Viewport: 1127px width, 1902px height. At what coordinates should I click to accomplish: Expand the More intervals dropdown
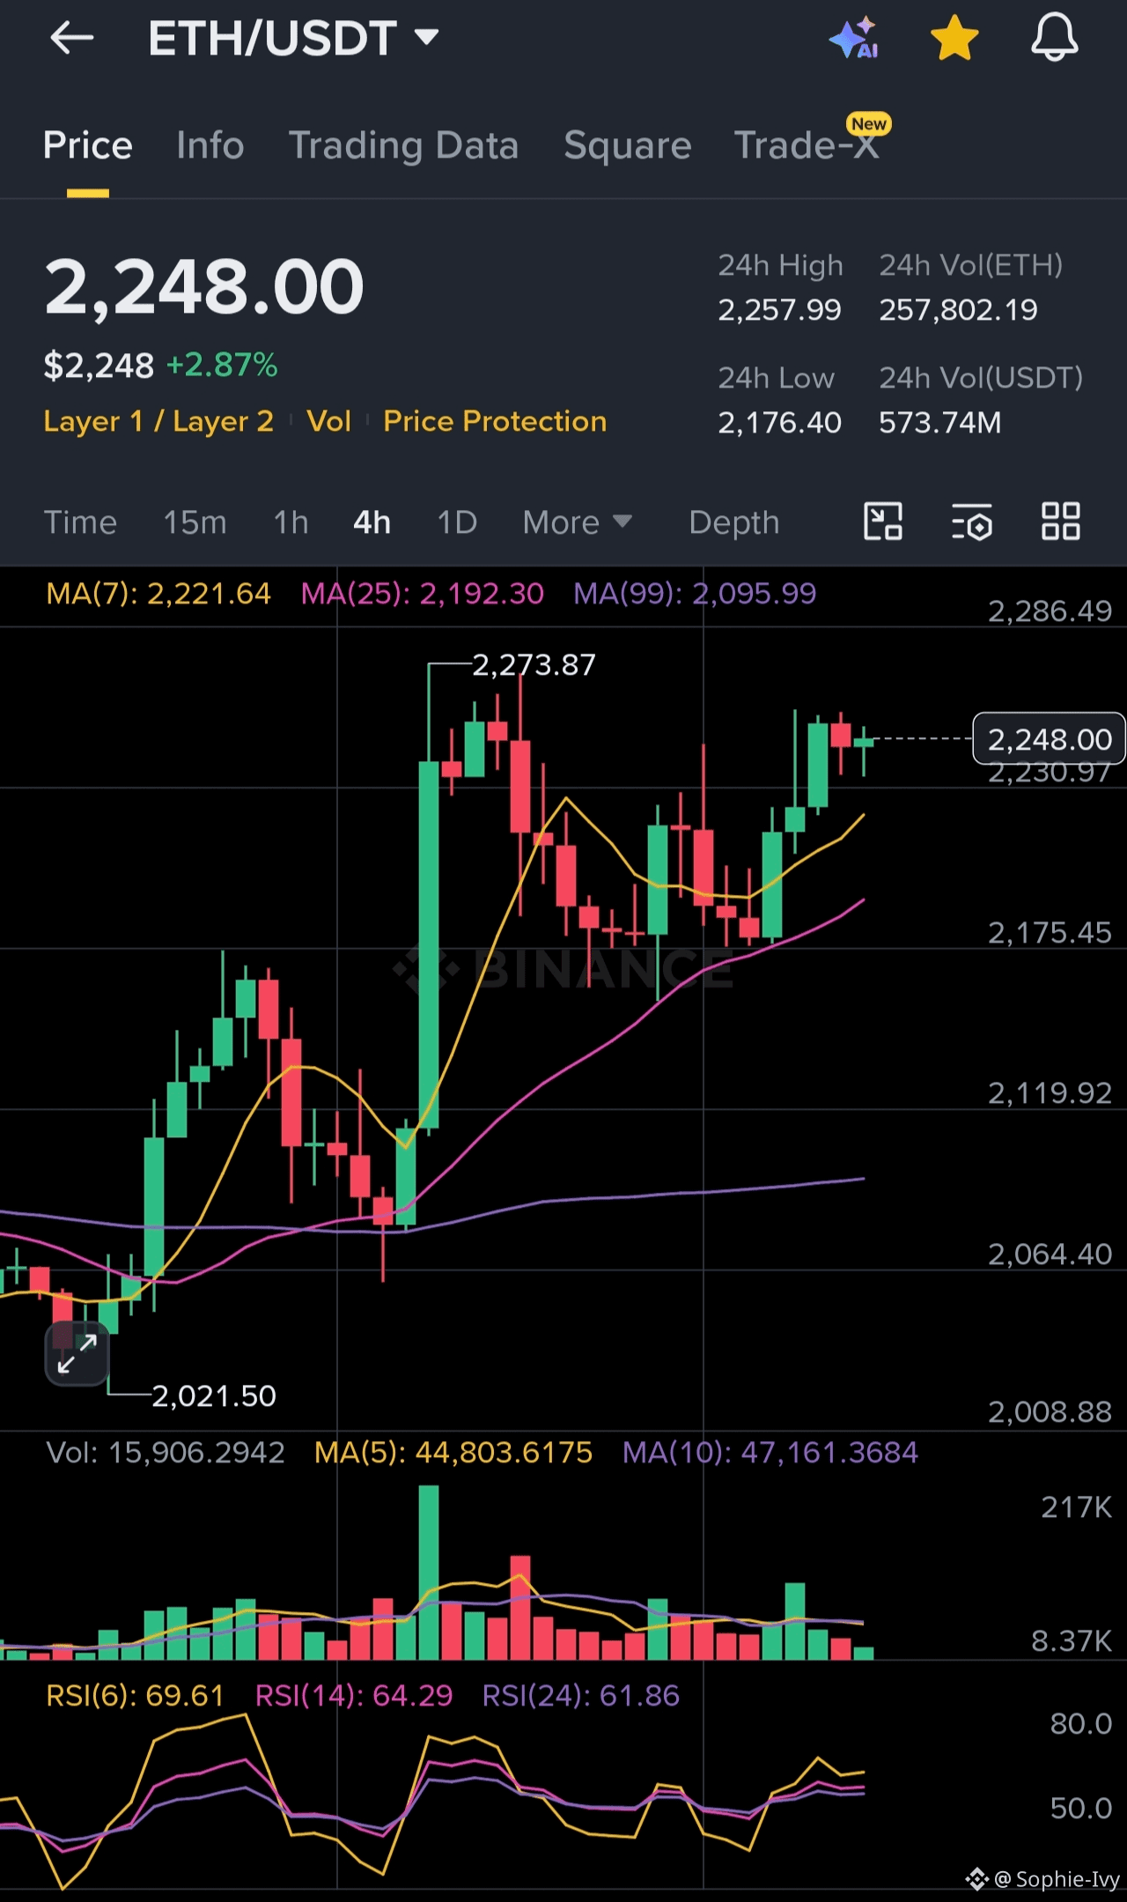tap(578, 522)
